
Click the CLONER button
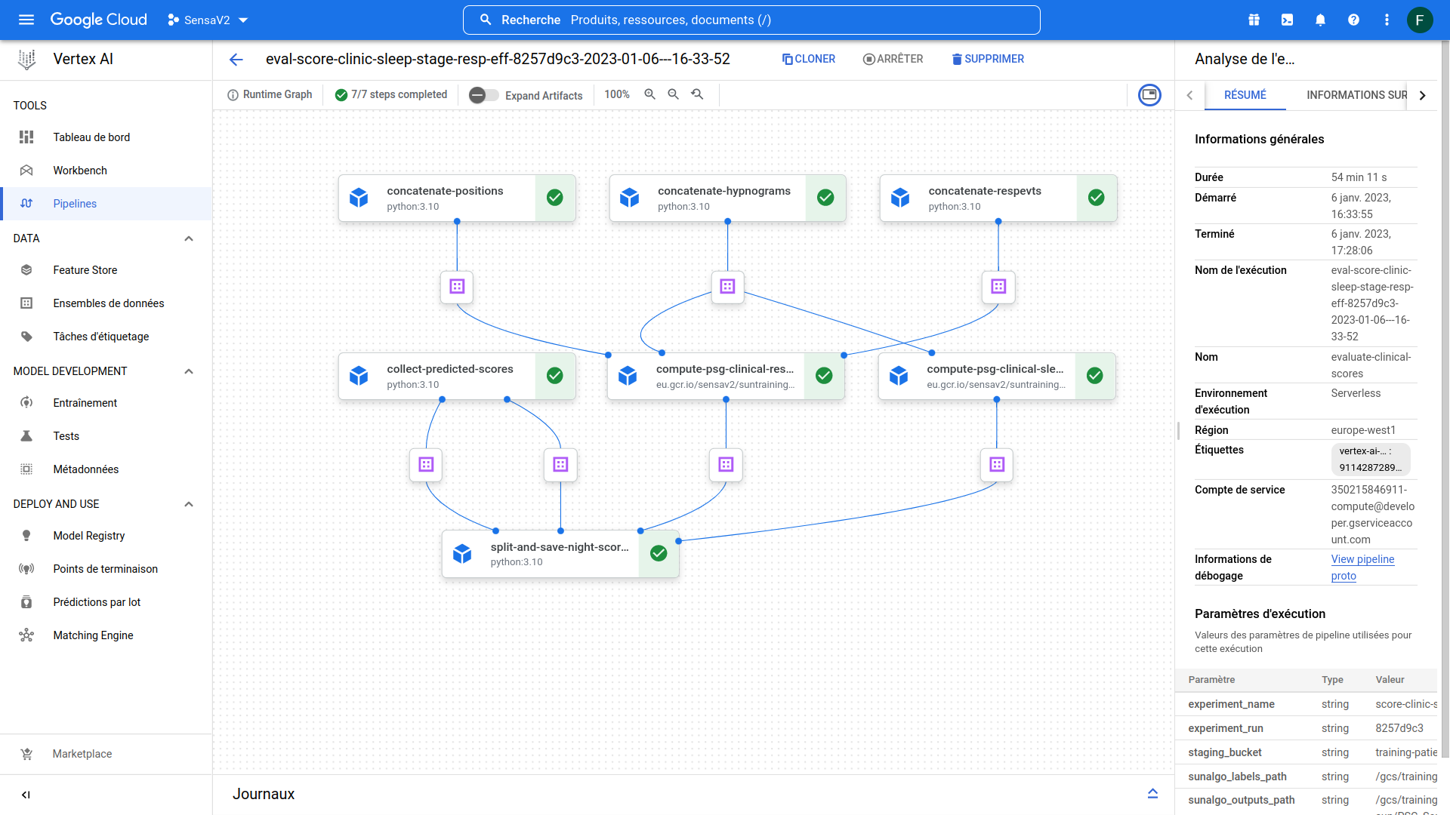tap(808, 59)
